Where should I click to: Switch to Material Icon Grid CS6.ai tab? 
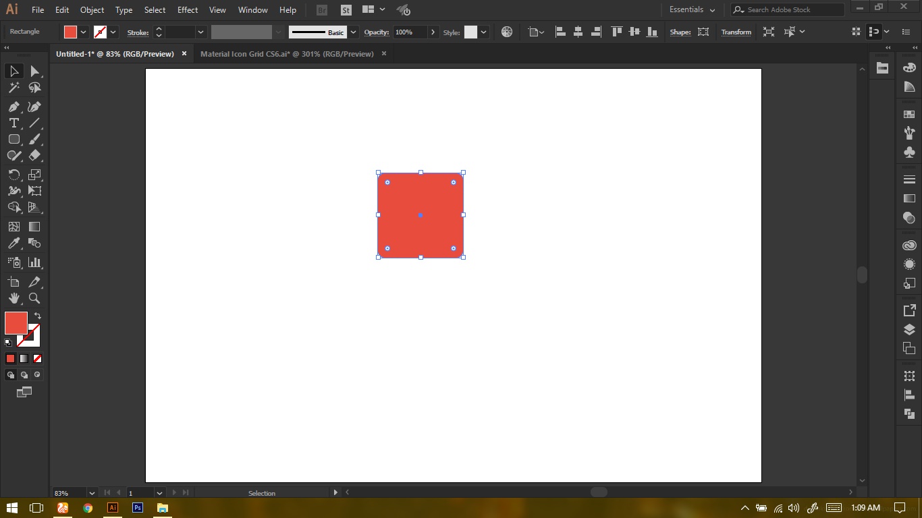click(x=287, y=54)
